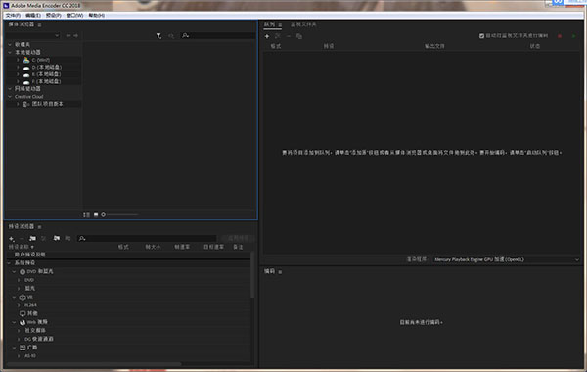This screenshot has width=587, height=372.
Task: Collapse the DVD 和蓝光 preset group
Action: pyautogui.click(x=15, y=271)
